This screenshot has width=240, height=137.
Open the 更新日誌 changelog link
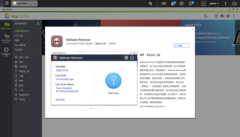click(x=151, y=55)
